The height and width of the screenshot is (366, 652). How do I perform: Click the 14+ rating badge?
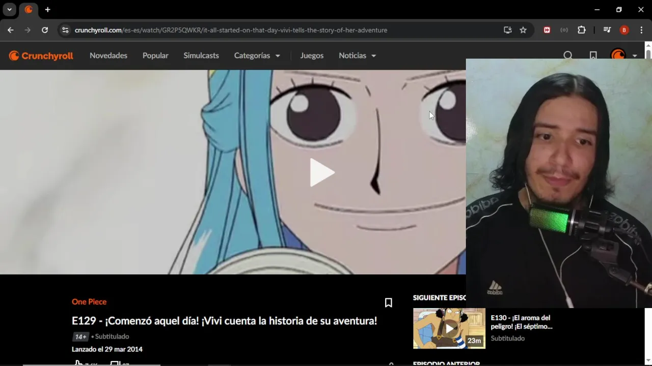(80, 337)
